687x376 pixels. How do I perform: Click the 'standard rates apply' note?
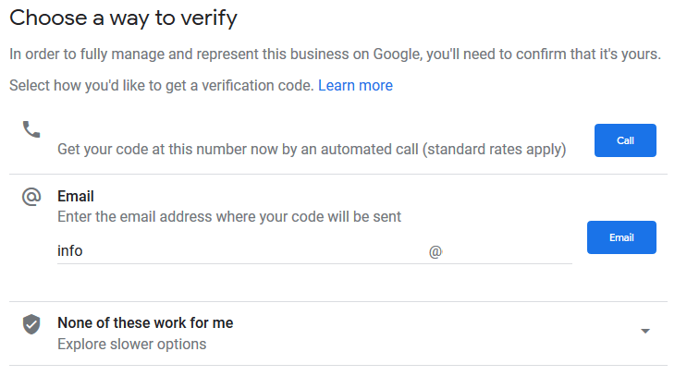(495, 150)
